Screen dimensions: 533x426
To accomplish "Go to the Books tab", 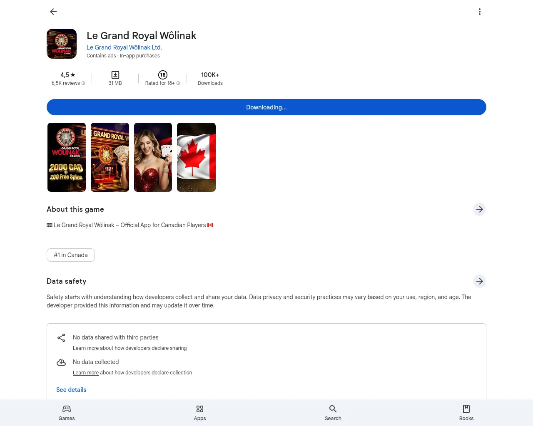I will point(466,413).
